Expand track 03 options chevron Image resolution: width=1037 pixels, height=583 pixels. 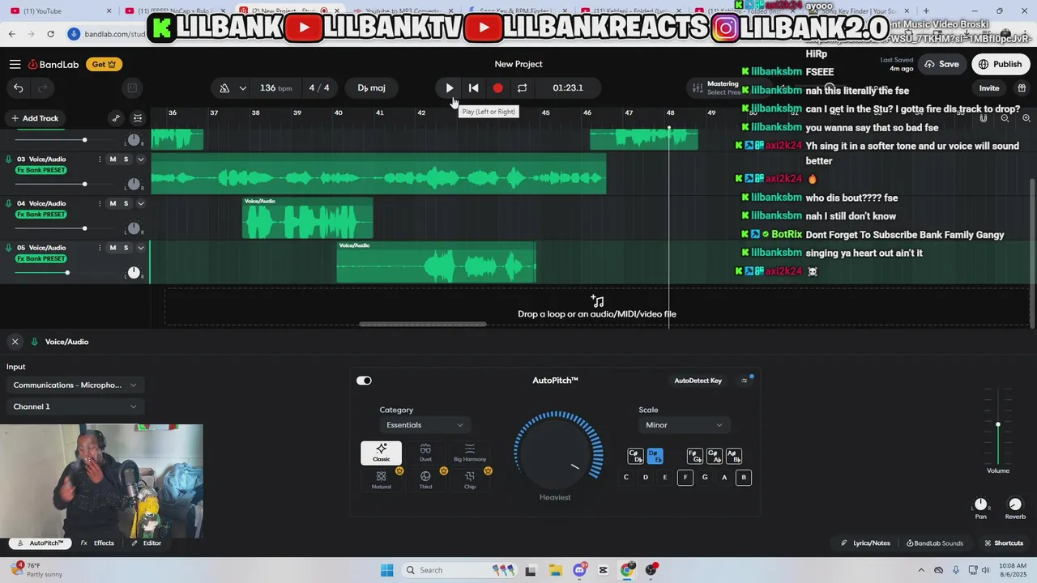pos(140,159)
